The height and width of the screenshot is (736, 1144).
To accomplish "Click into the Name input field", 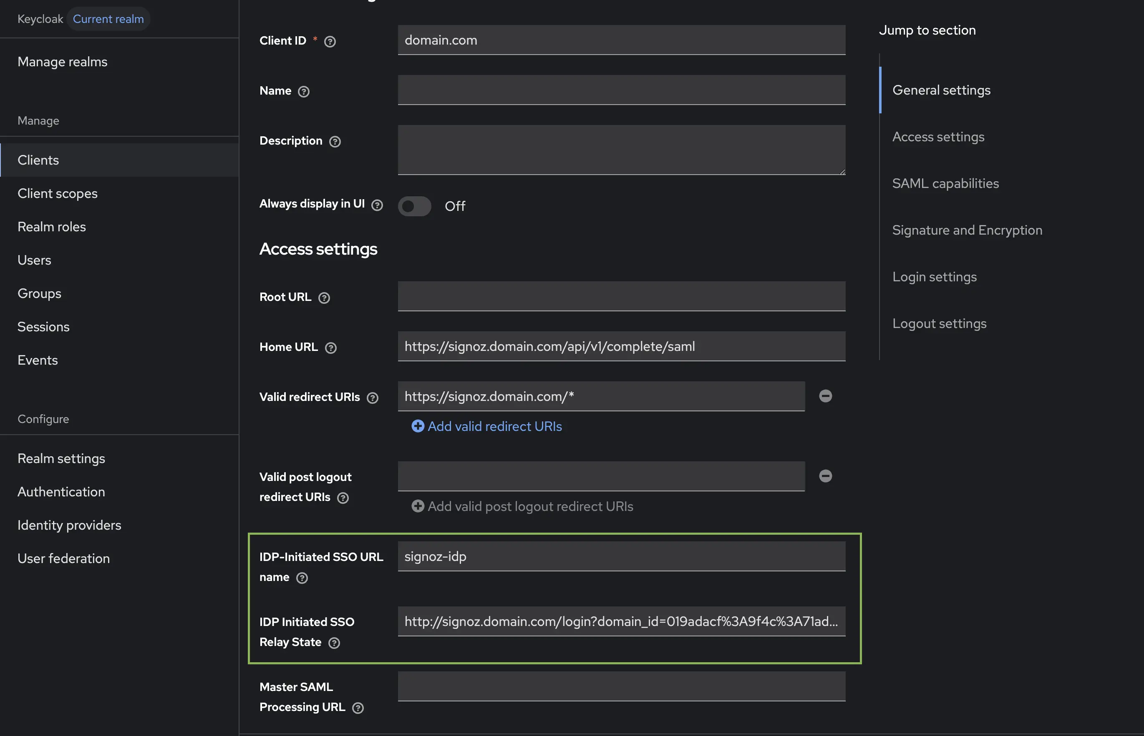I will coord(622,90).
